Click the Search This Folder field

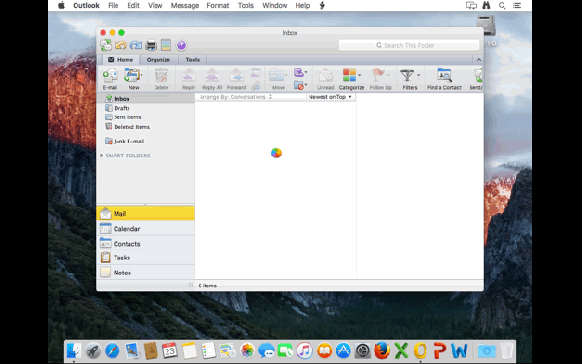click(410, 45)
